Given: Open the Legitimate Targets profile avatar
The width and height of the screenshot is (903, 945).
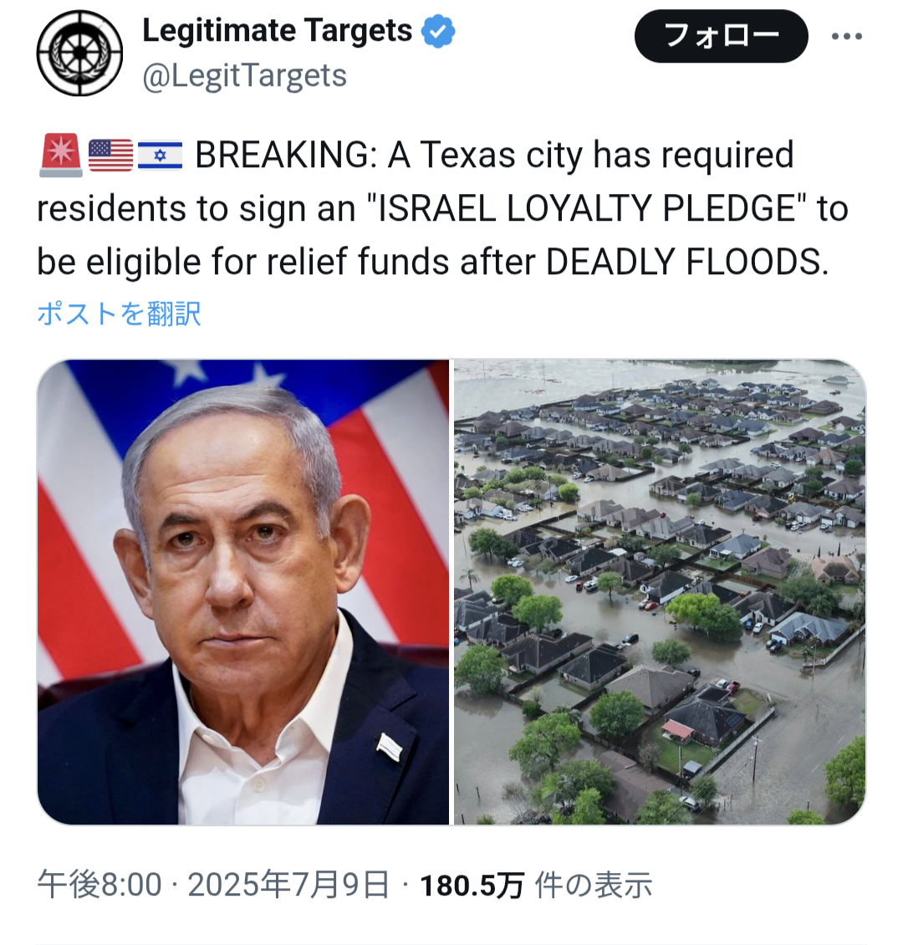Looking at the screenshot, I should (79, 53).
